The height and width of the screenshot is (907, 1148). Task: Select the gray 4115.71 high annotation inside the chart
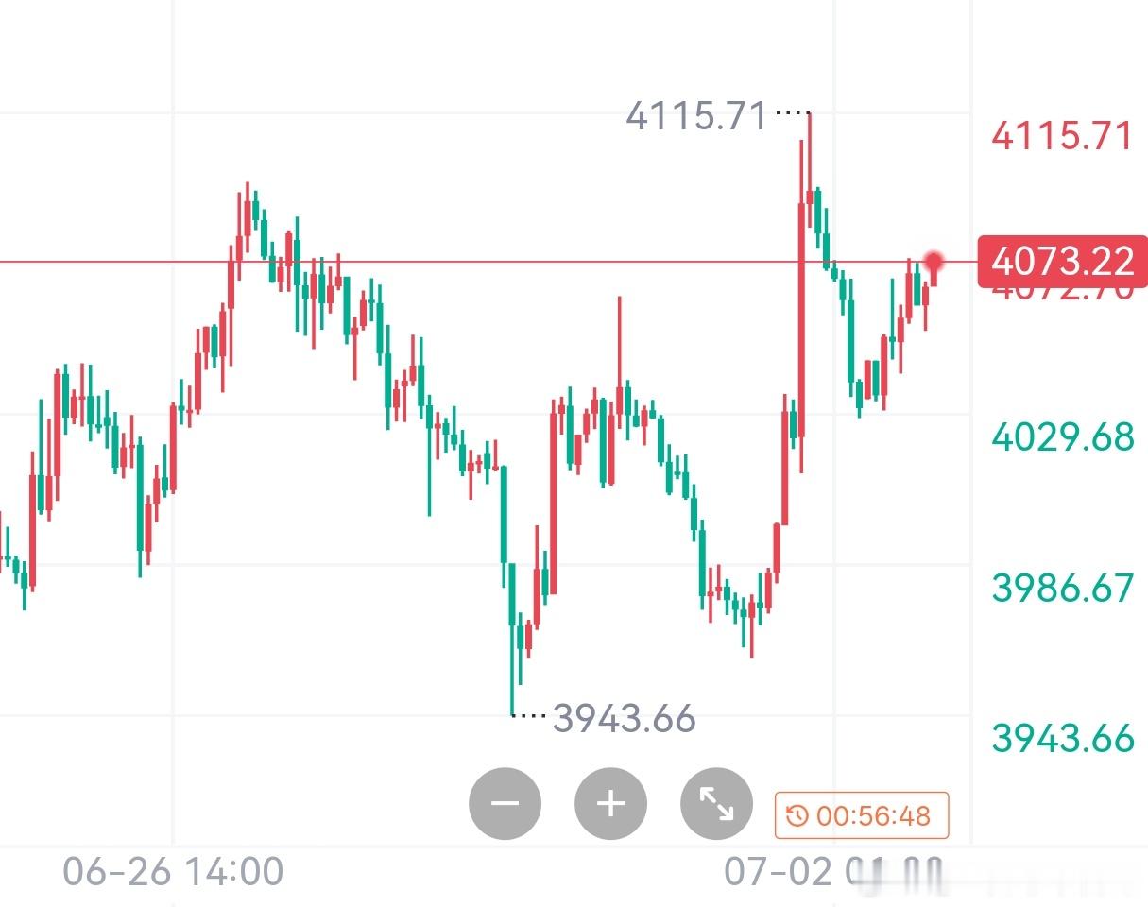pos(696,116)
